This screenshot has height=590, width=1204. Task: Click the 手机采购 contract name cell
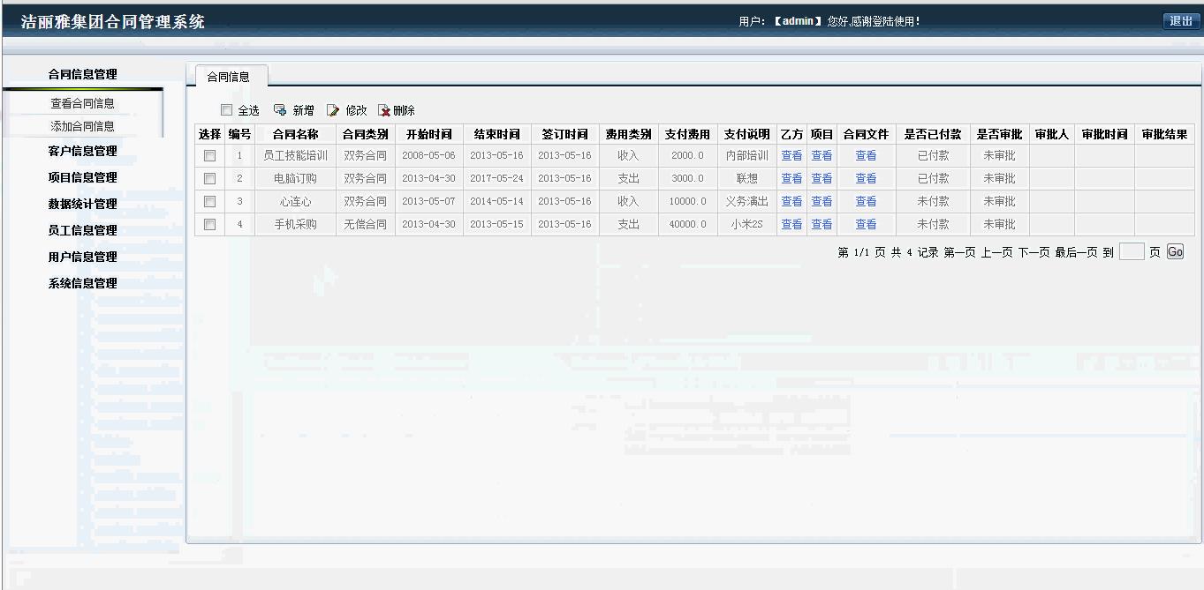pos(295,224)
